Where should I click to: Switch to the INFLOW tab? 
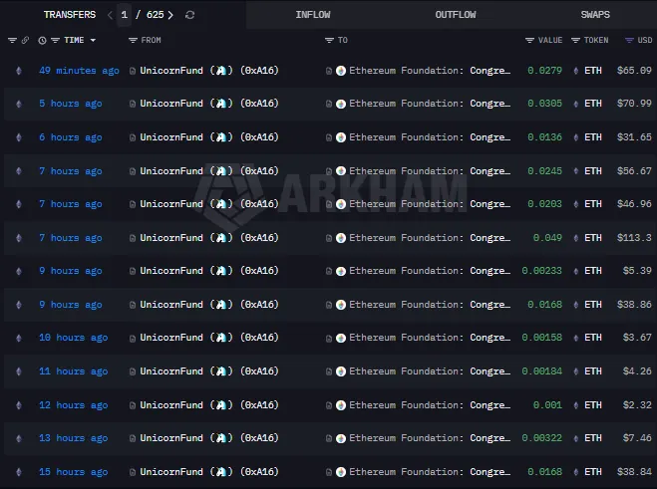tap(313, 15)
